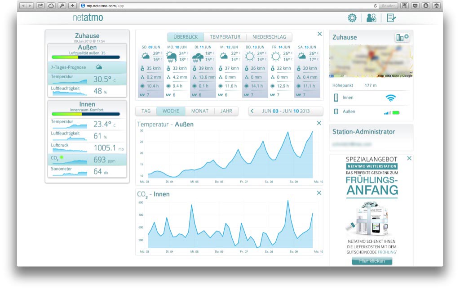The height and width of the screenshot is (290, 460).
Task: Click browser iCloud tabs icon
Action: pos(51,5)
